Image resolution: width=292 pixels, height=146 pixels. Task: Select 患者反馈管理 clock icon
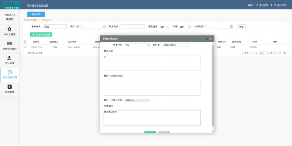(x=9, y=72)
